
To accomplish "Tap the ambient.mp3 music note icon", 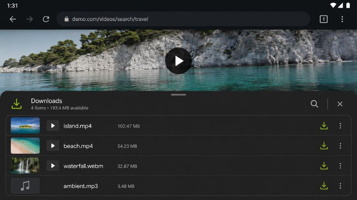I will pos(25,186).
